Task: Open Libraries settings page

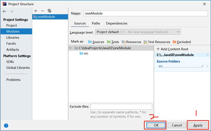Action: click(13, 38)
